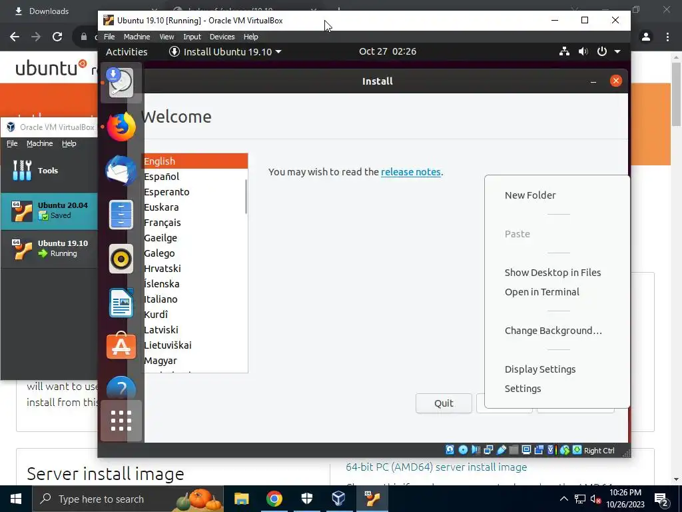Open the 64-bit PC server install image link

point(436,467)
